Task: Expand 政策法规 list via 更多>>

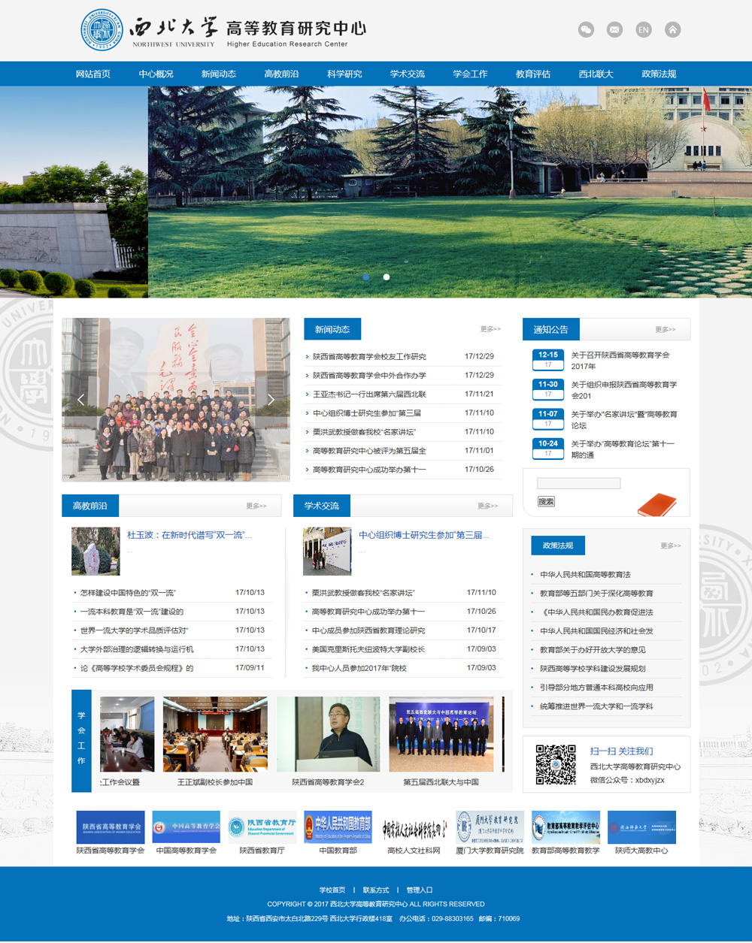Action: tap(670, 546)
